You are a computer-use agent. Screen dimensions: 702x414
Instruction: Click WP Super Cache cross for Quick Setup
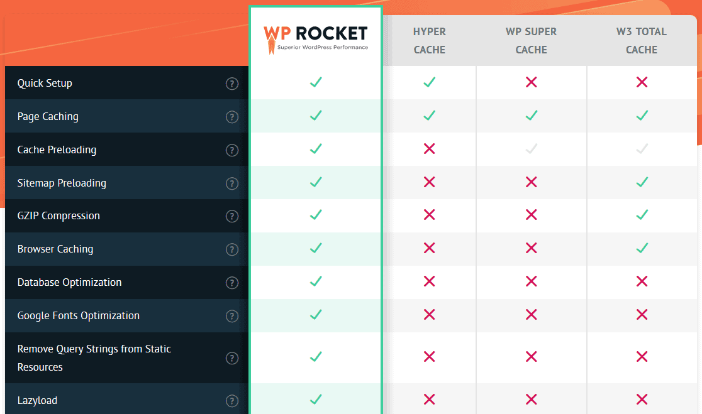pos(532,82)
